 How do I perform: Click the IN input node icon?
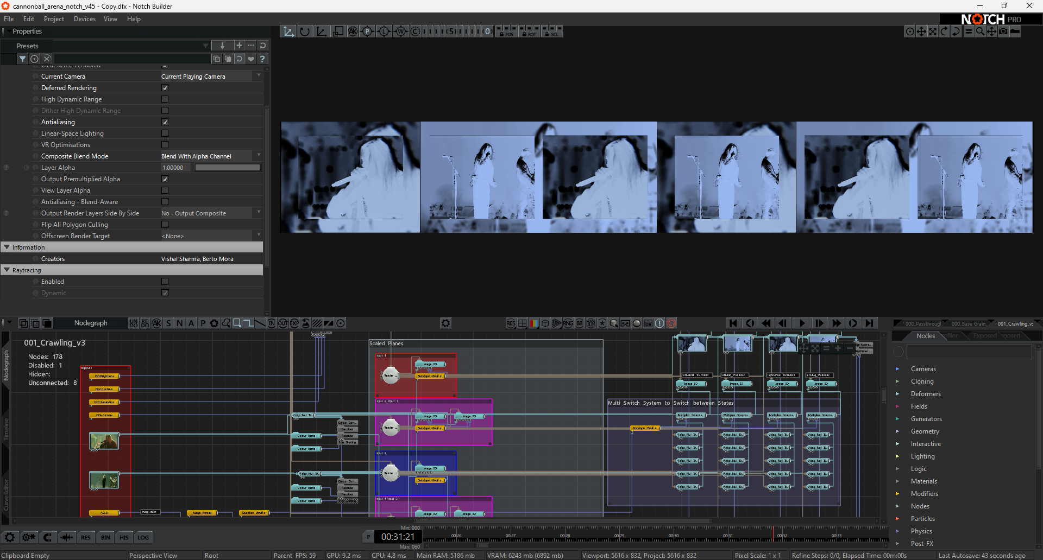pos(272,323)
